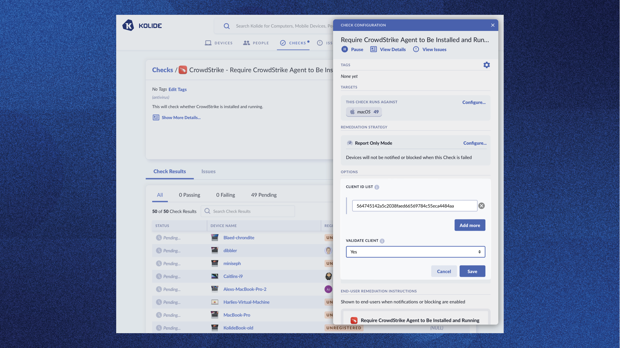Select the 49 Pending filter tab

[x=264, y=195]
